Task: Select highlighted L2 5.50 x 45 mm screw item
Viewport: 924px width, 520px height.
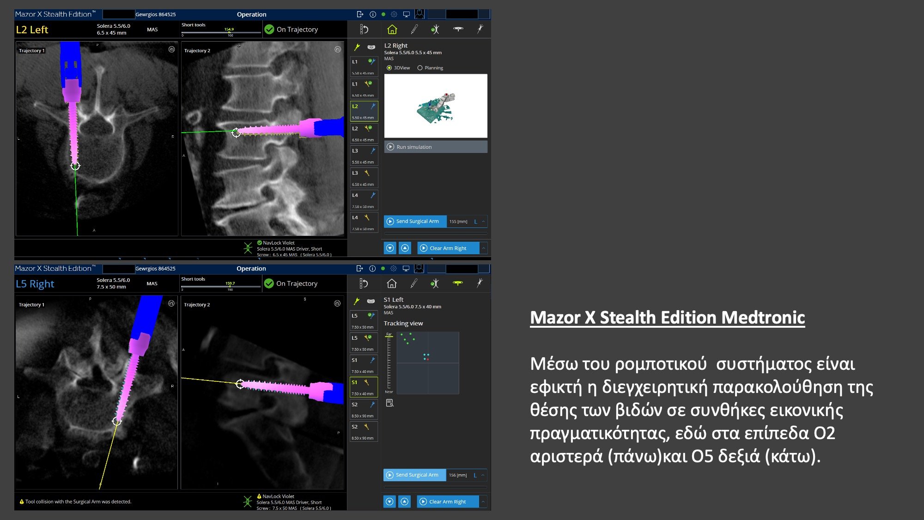Action: pos(364,111)
